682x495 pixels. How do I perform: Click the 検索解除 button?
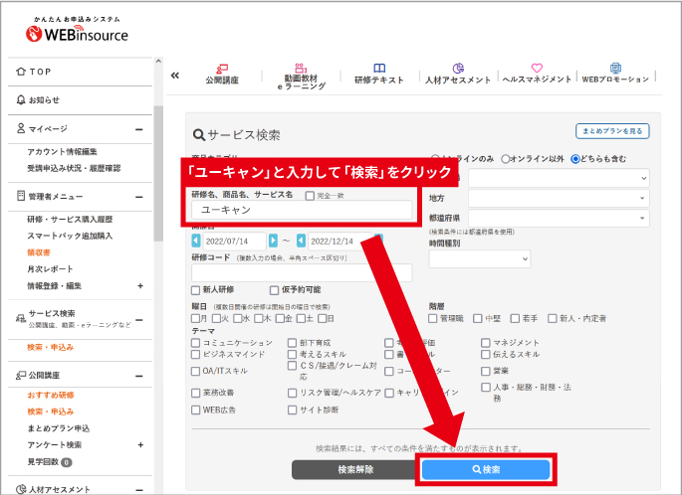355,469
